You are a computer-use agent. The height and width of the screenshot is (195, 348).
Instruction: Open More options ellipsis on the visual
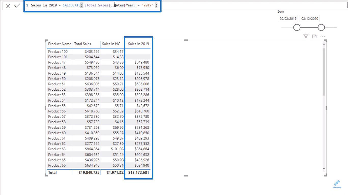(323, 36)
